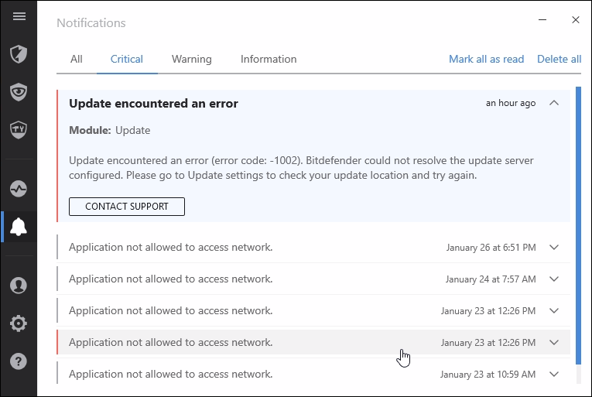Screen dimensions: 592x397
Task: Click the 'Update encountered an error' title
Action: coord(153,103)
